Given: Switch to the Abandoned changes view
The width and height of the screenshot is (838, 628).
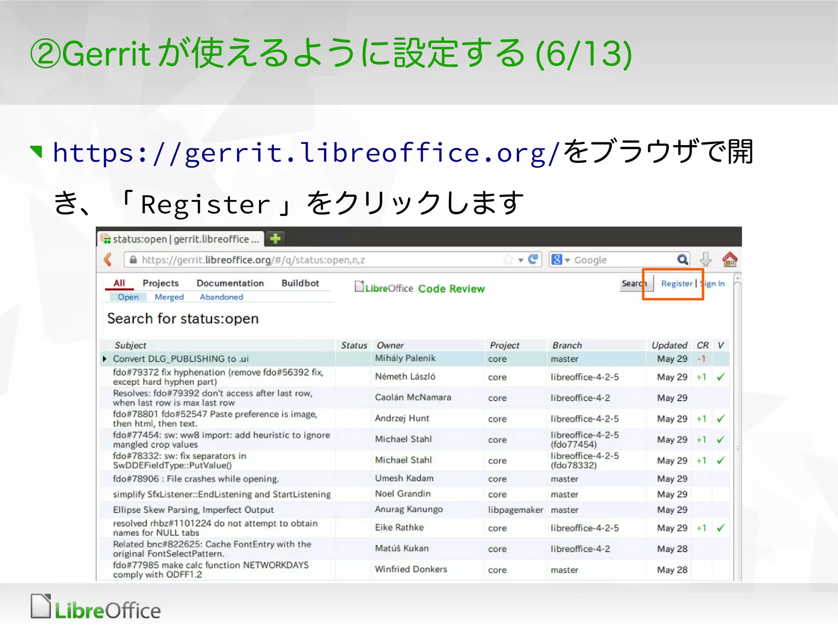Looking at the screenshot, I should [x=221, y=297].
